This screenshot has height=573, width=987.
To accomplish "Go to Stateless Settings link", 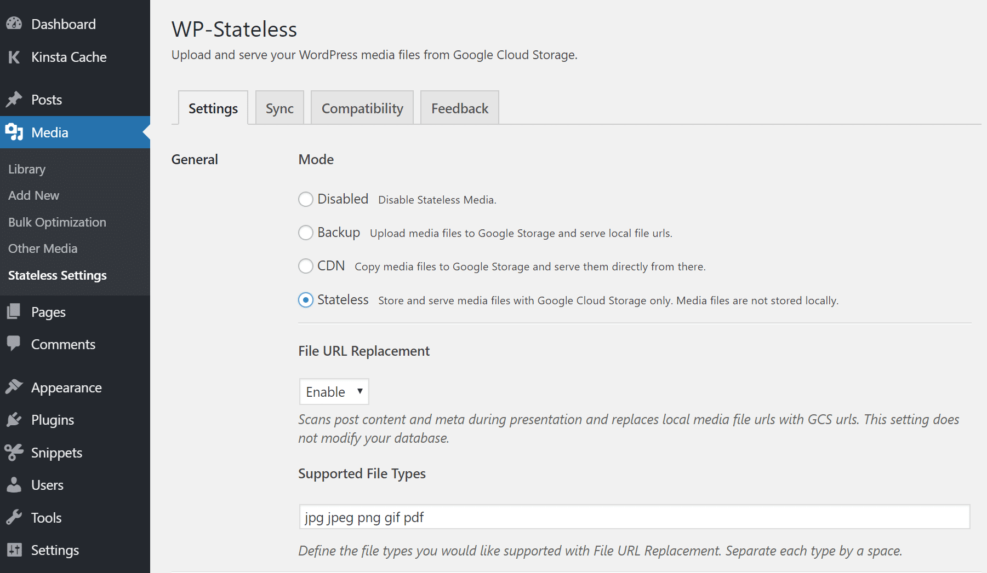I will click(x=57, y=275).
